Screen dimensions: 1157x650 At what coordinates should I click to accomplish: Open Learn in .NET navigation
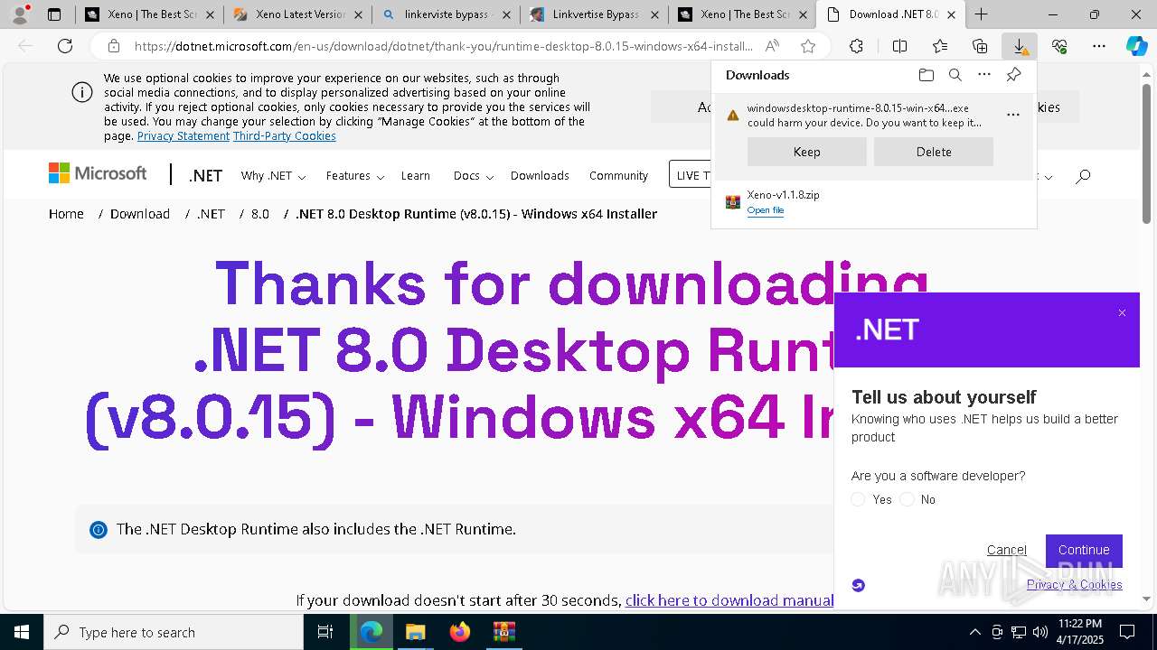(x=416, y=175)
